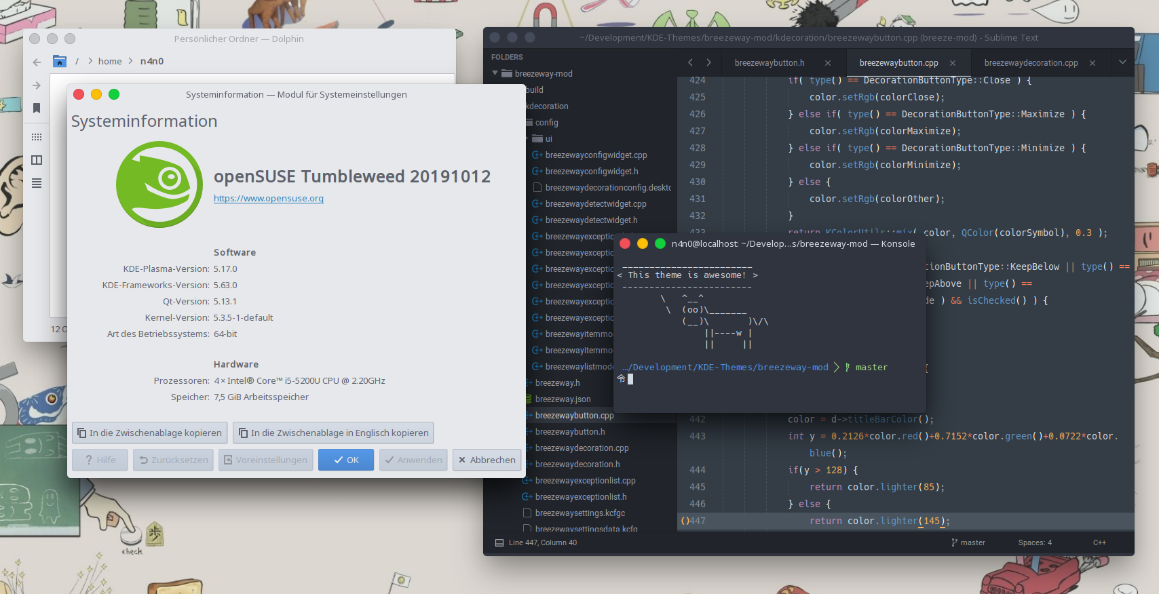Select breezewaybutton.cpp in sidebar tree
The image size is (1159, 594).
point(574,416)
